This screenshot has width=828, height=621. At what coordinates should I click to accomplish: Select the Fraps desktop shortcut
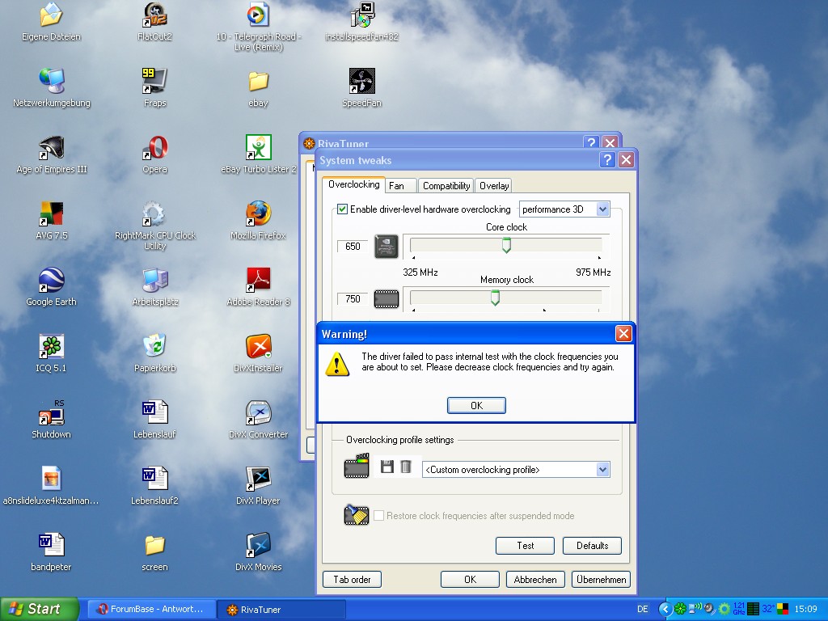pyautogui.click(x=154, y=87)
